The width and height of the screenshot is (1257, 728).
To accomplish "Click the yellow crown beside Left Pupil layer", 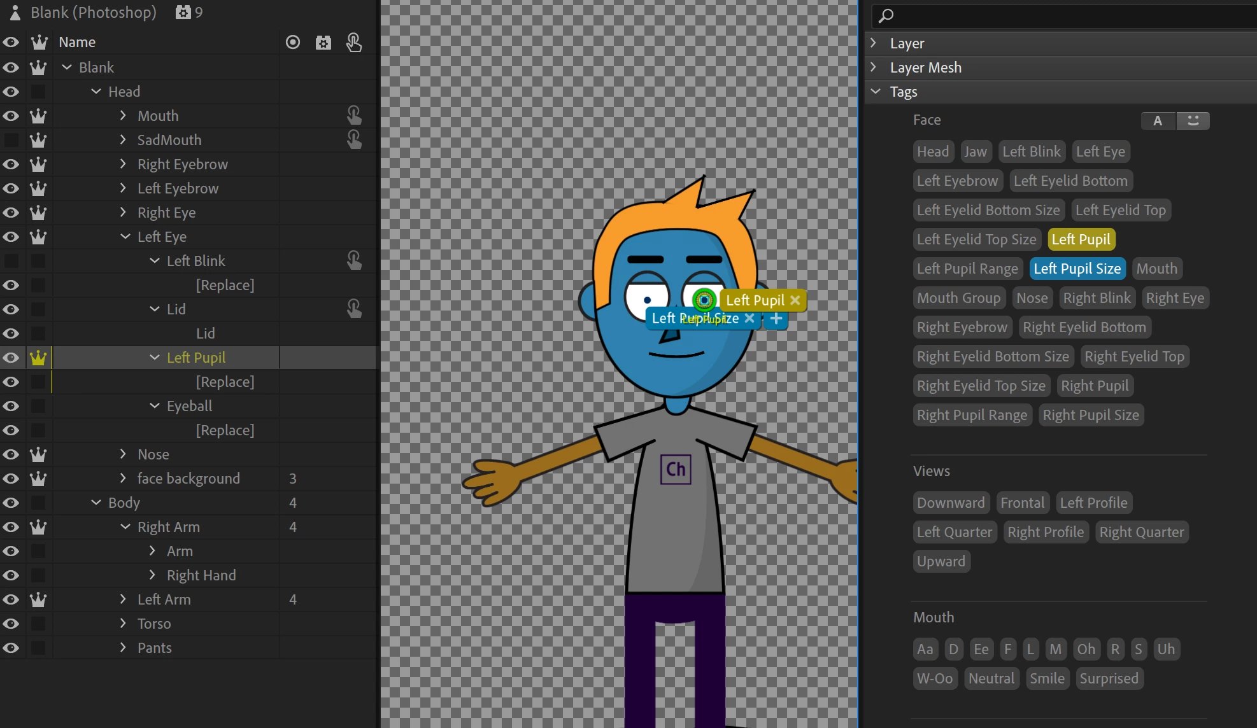I will tap(38, 358).
